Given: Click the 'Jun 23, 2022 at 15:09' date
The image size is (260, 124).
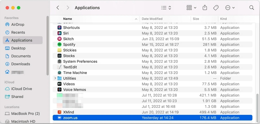Looking at the screenshot, I should 160,39.
